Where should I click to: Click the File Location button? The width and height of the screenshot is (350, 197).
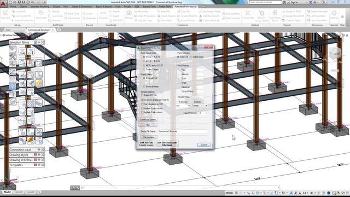[x=148, y=137]
